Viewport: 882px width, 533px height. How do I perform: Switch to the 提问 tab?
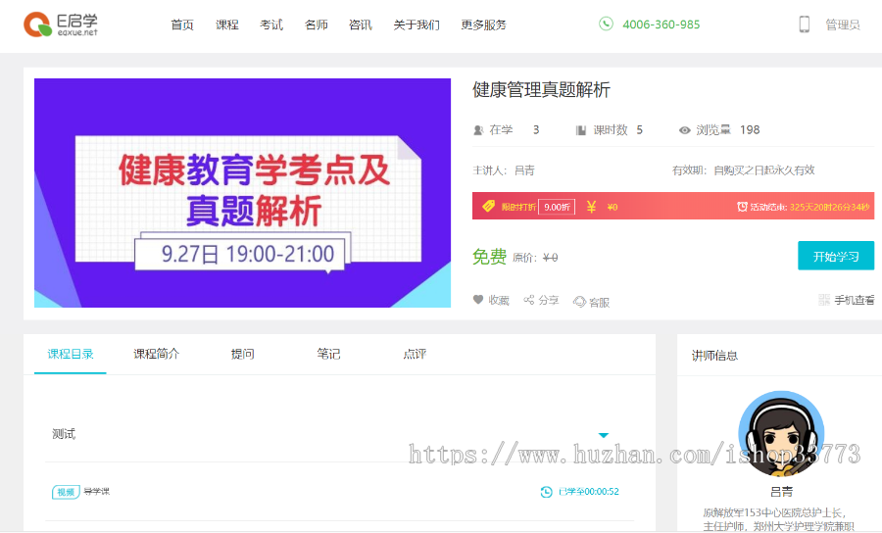242,355
